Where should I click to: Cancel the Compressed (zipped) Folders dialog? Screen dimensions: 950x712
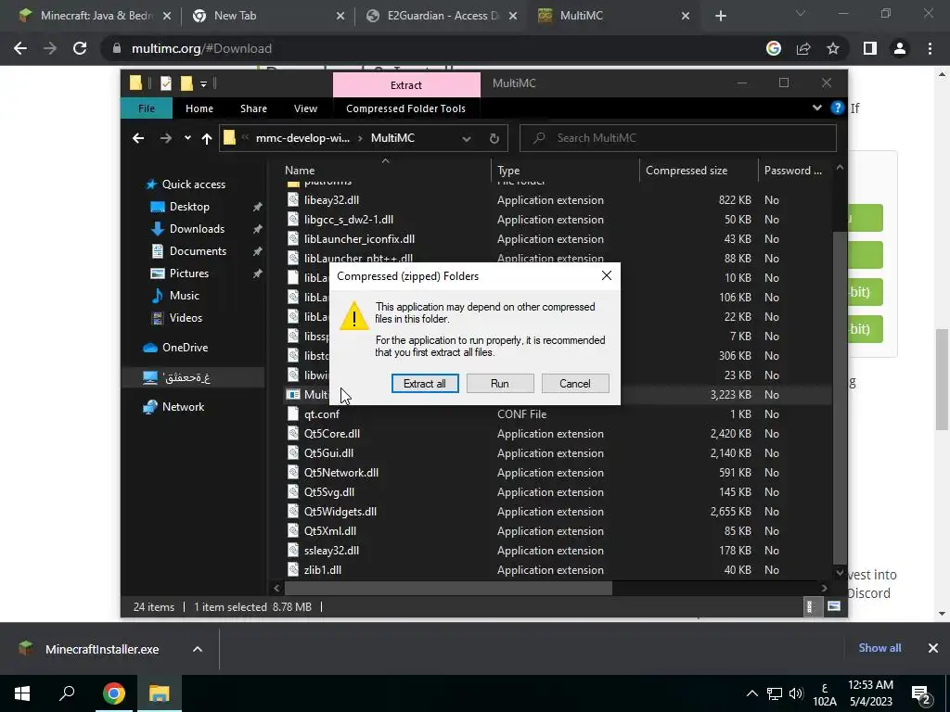click(x=575, y=383)
